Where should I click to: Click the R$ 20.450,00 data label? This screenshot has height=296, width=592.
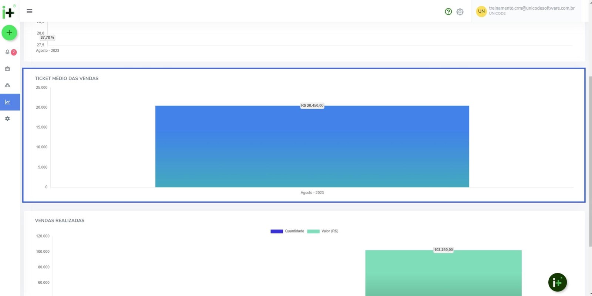tap(312, 106)
